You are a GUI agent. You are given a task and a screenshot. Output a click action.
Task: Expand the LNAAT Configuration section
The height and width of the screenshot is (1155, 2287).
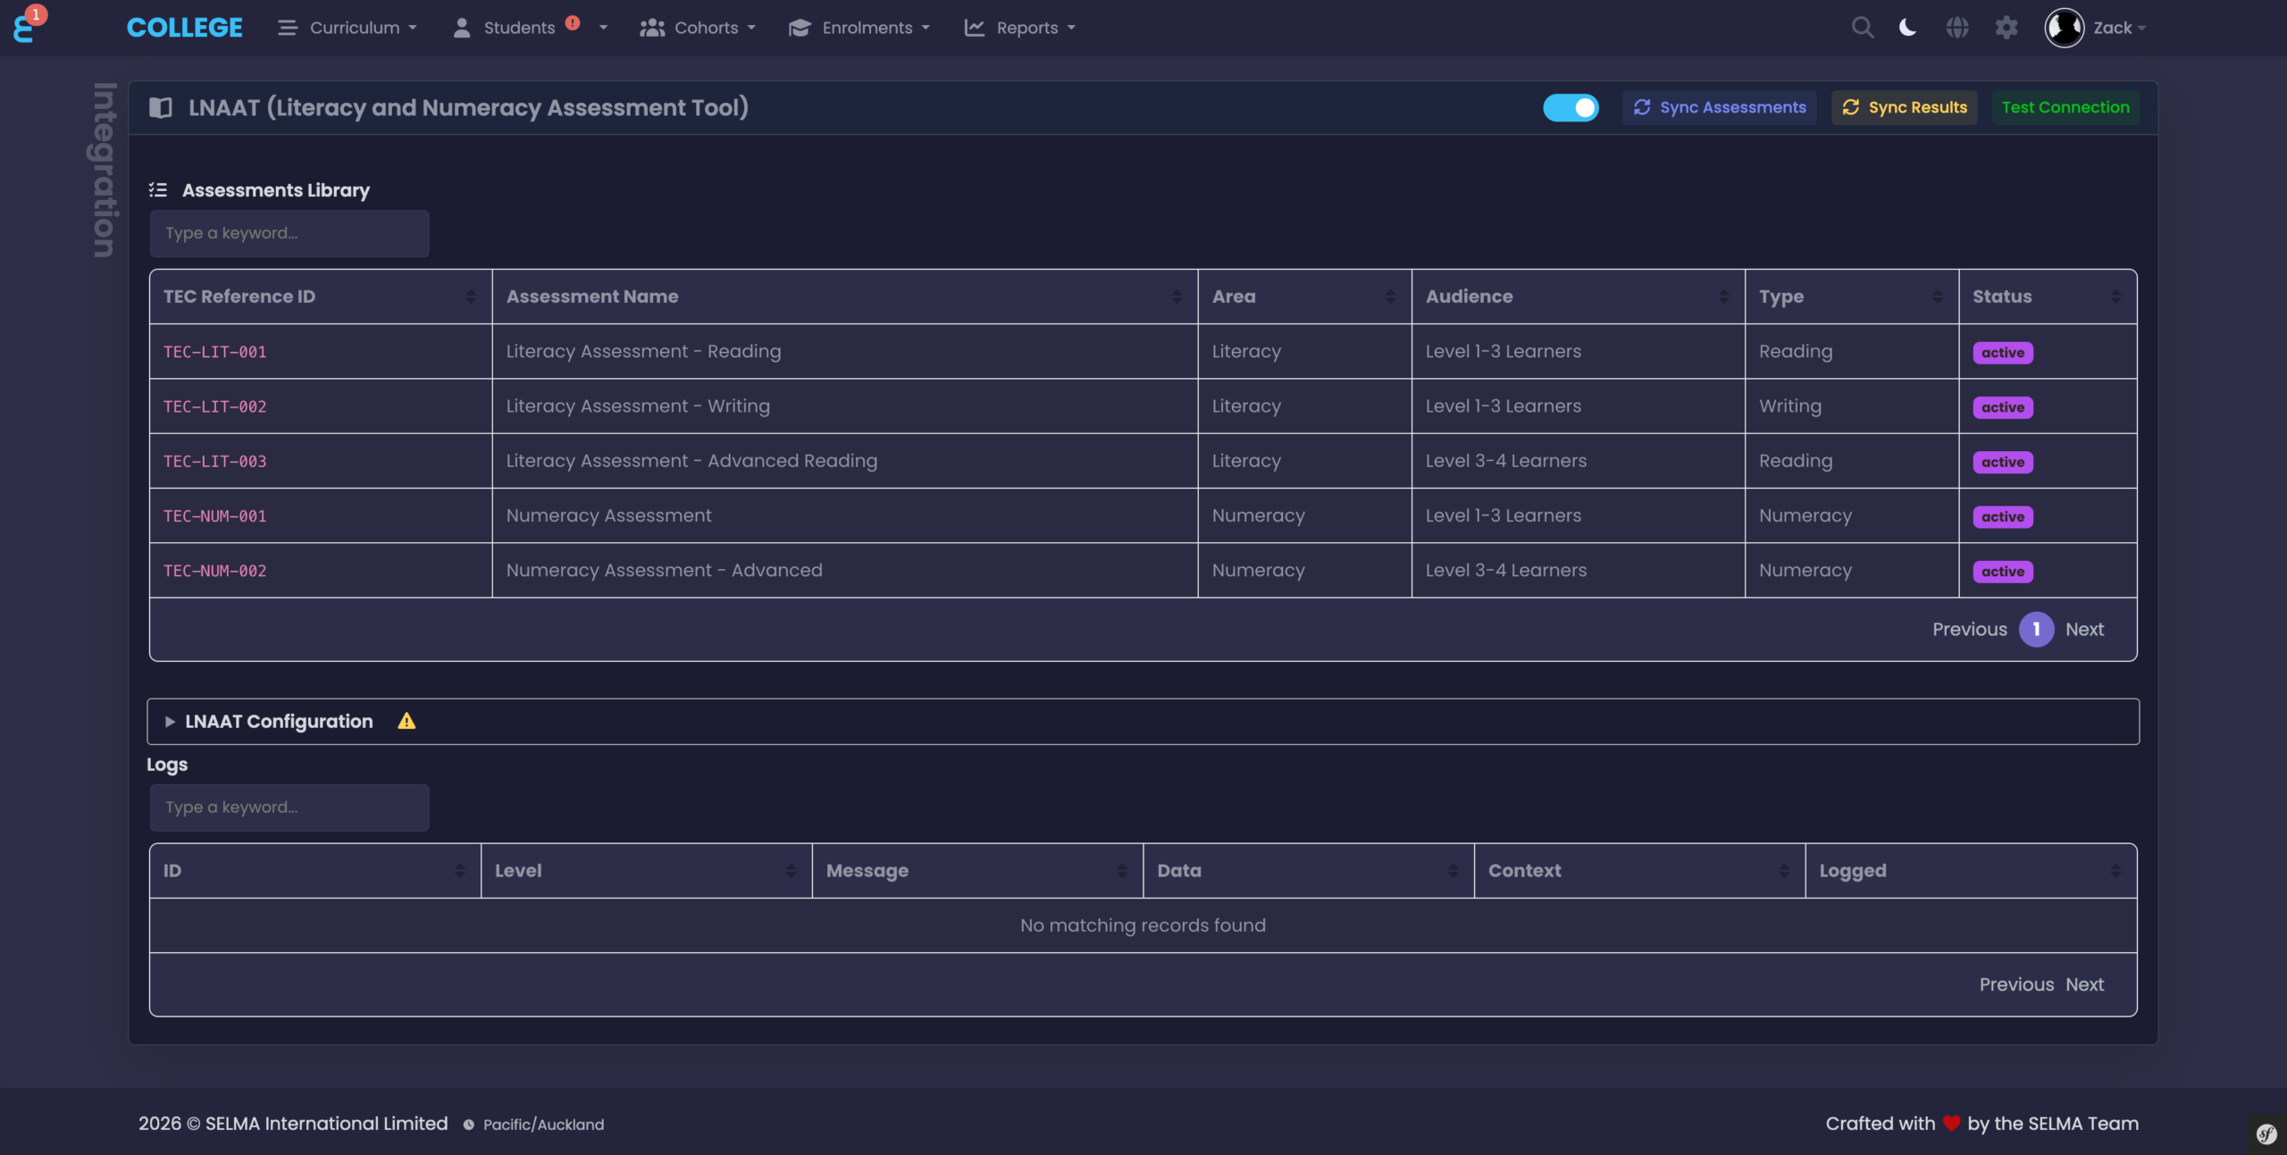(278, 721)
